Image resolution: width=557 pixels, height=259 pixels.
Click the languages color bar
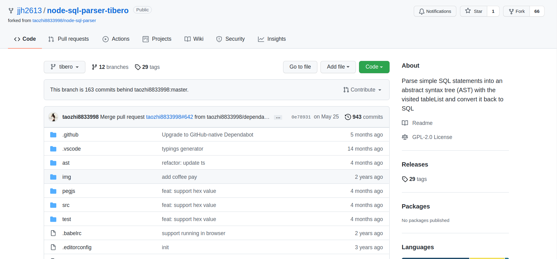tap(455, 258)
